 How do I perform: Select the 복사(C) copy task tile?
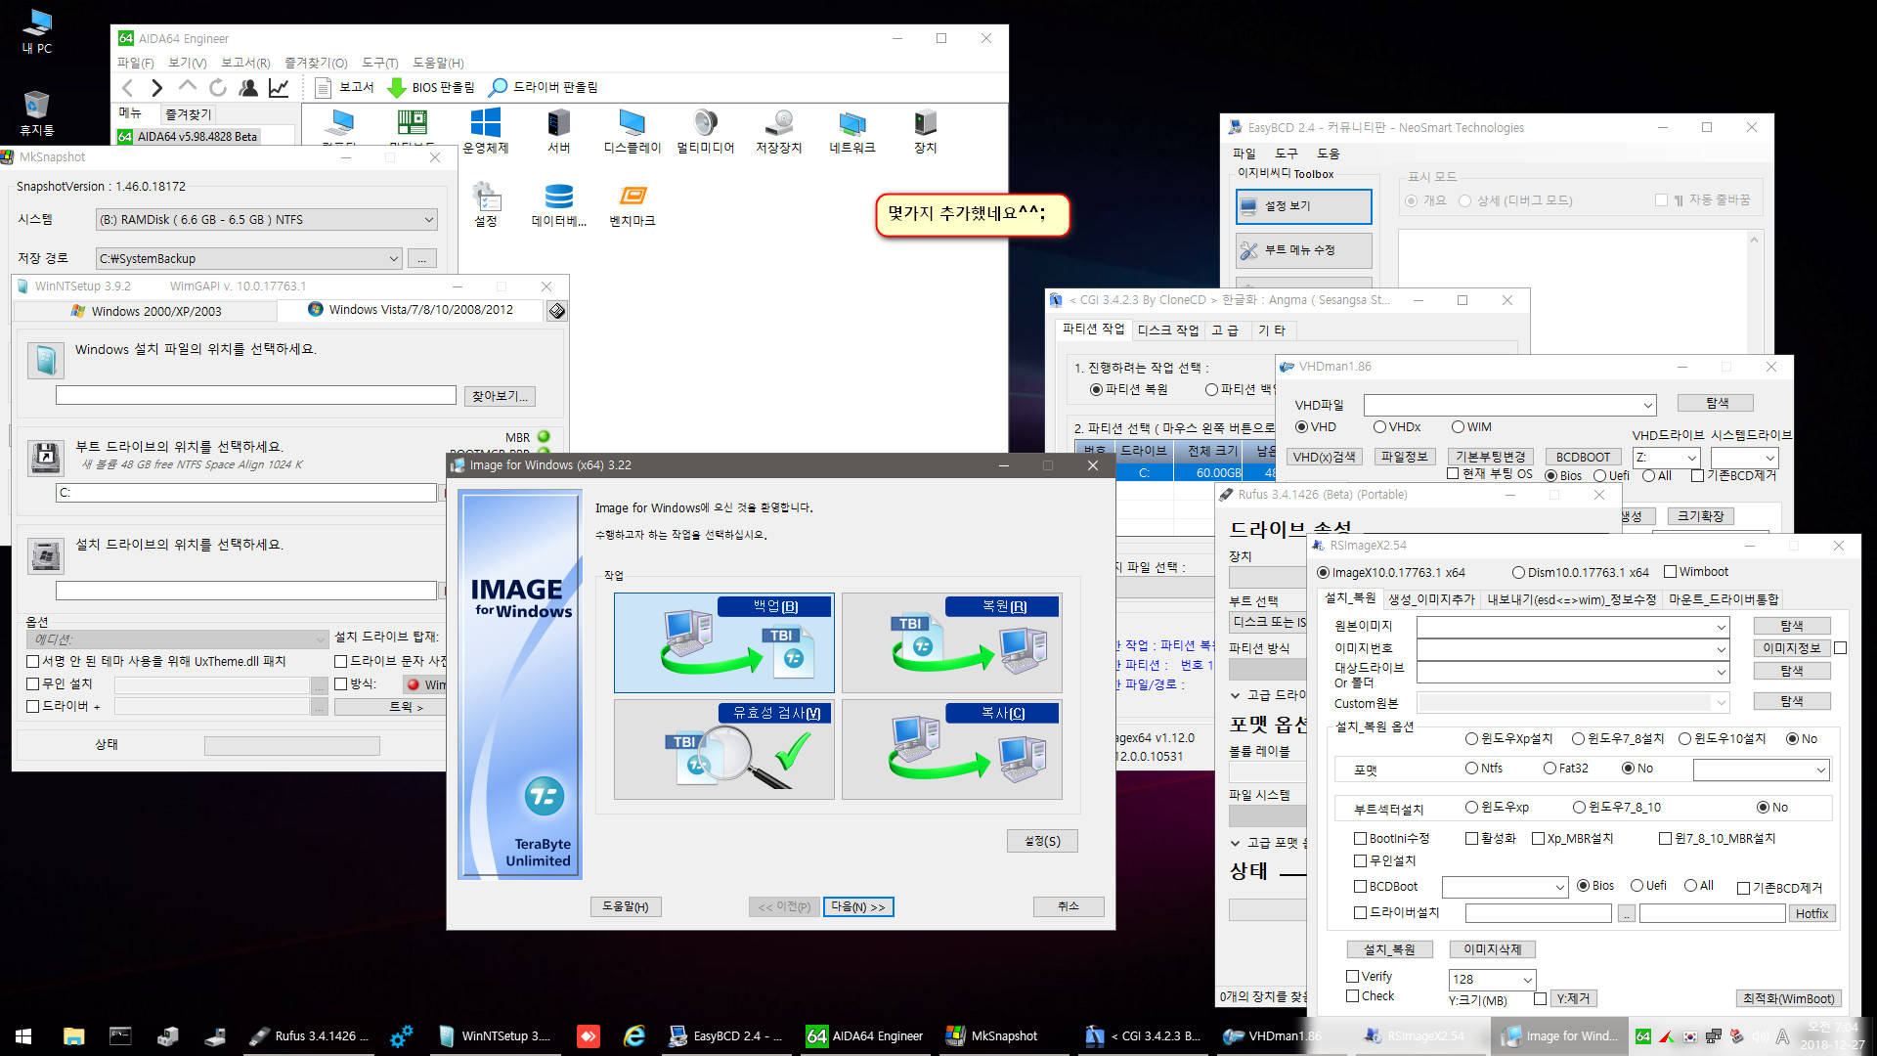[x=951, y=749]
